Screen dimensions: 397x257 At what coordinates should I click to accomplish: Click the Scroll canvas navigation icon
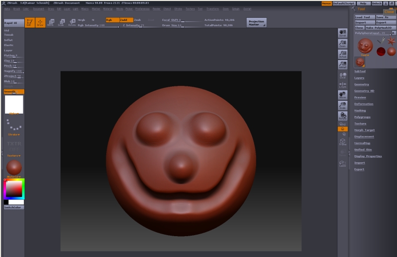click(342, 33)
